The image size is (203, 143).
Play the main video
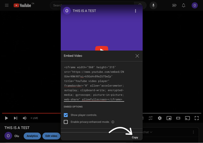(x=6, y=118)
